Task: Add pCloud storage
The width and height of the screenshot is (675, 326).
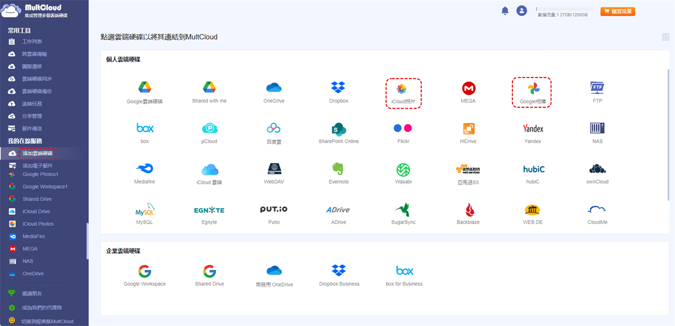Action: coord(209,128)
